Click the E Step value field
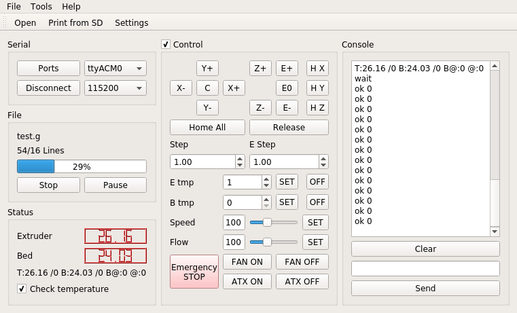Screen dimensions: 517x313 pyautogui.click(x=284, y=162)
